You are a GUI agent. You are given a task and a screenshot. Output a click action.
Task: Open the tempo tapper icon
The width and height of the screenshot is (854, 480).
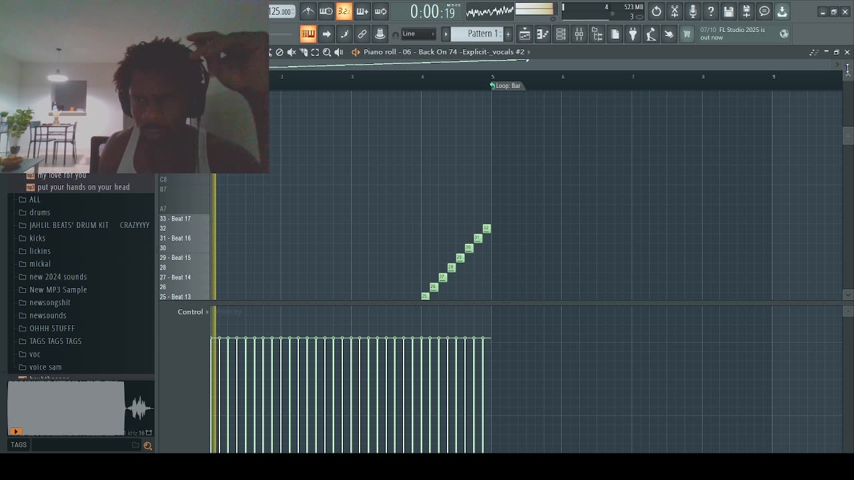tap(651, 34)
